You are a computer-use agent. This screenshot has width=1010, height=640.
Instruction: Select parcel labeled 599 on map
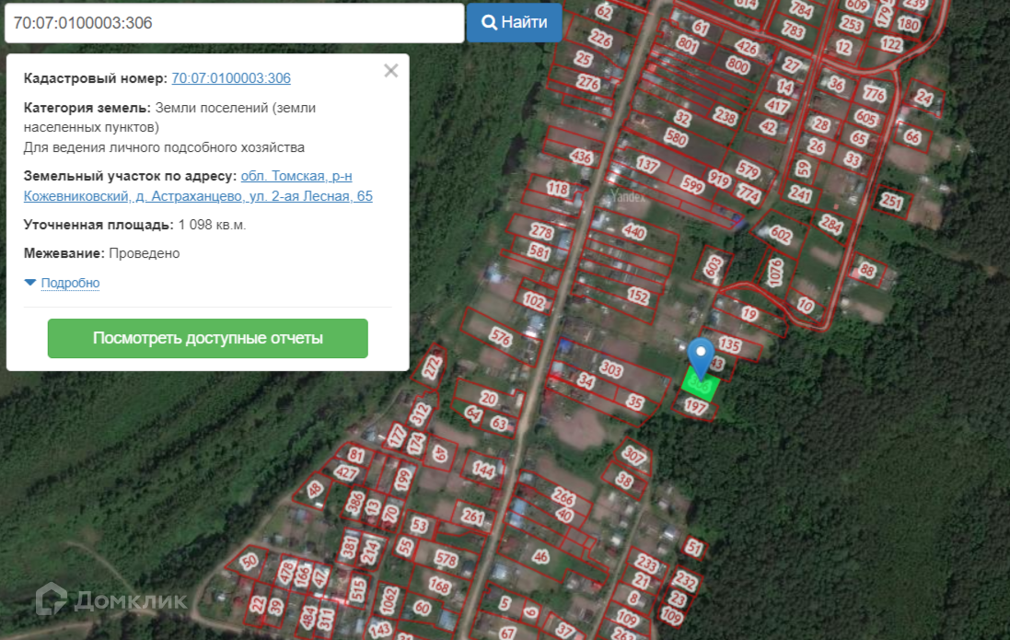[x=691, y=186]
